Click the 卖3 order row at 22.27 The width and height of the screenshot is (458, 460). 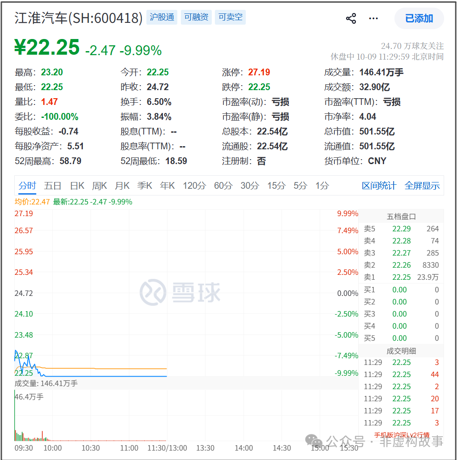pyautogui.click(x=401, y=253)
